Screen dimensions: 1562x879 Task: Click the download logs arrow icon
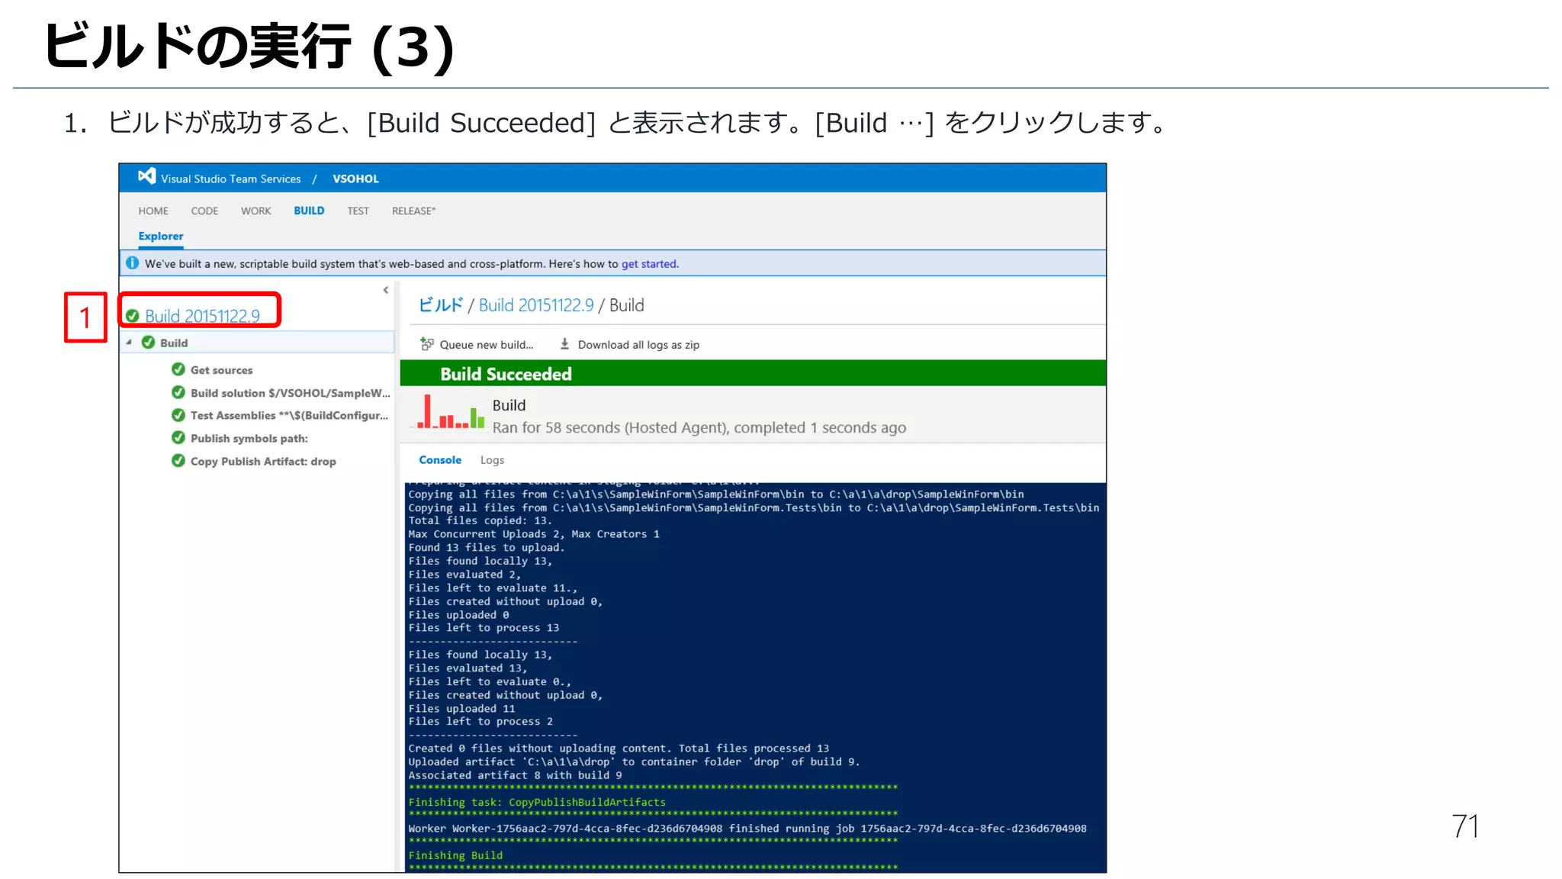point(564,344)
